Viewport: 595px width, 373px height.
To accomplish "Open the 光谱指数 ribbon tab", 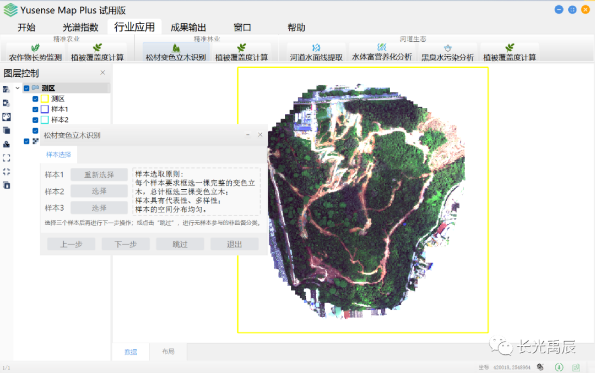I will coord(80,28).
